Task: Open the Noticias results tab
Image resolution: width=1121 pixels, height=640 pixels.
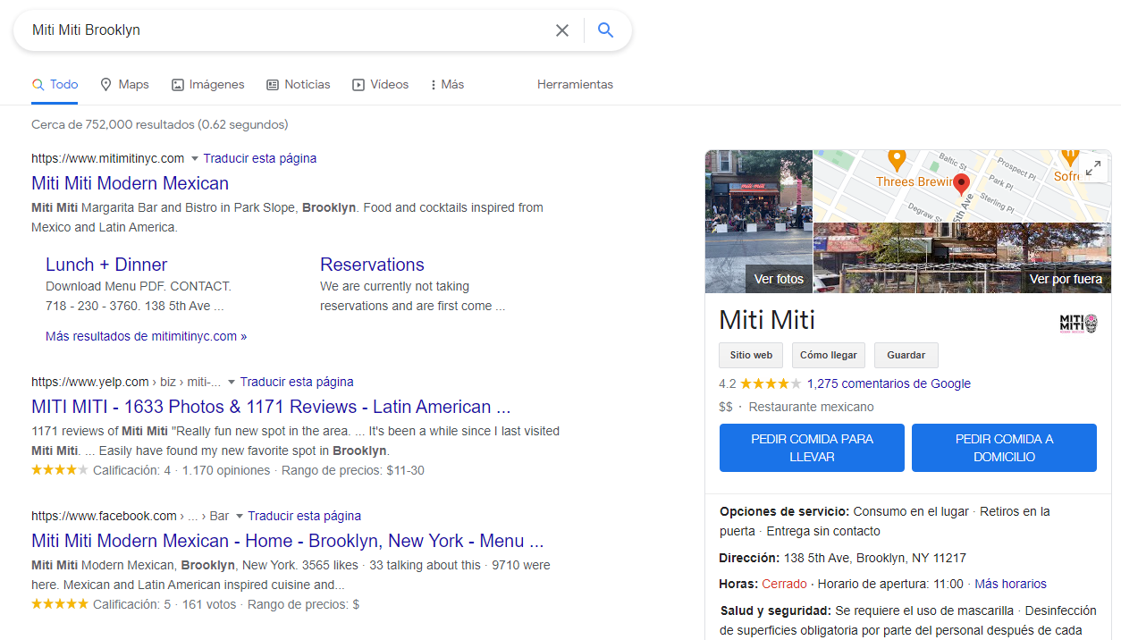Action: click(x=298, y=85)
